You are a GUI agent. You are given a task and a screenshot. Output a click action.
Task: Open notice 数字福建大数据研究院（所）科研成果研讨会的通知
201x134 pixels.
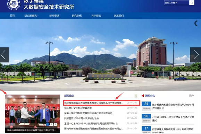coord(173,131)
